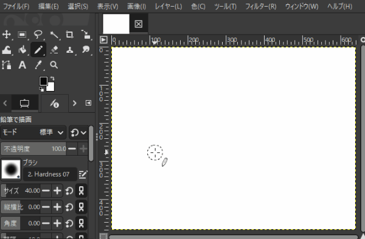Open the 編集 (Edit) menu
This screenshot has height=239, width=365.
49,6
